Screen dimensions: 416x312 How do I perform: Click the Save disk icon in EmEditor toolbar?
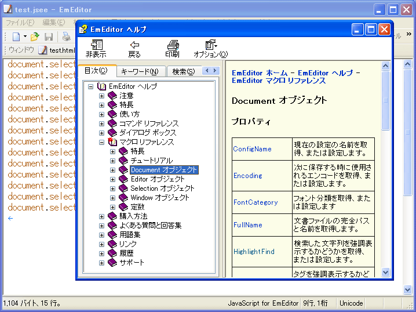tap(49, 37)
